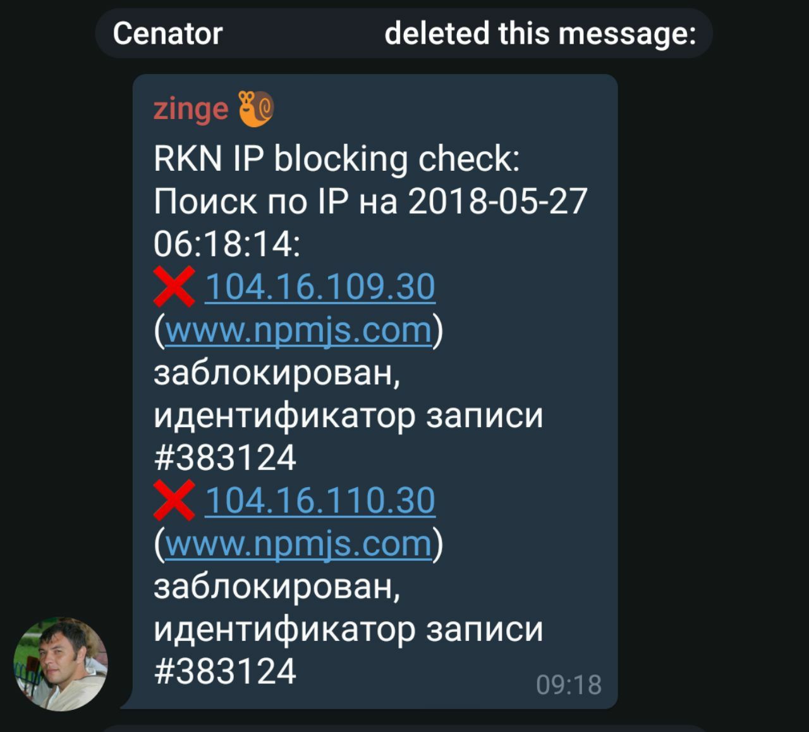This screenshot has height=732, width=809.
Task: Click the Cenator name in service notice
Action: click(x=167, y=34)
